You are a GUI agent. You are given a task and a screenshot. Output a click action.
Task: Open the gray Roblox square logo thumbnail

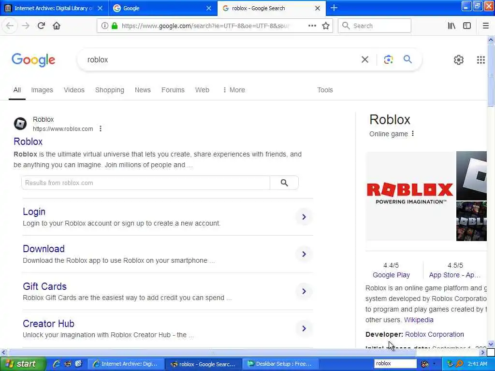471,175
